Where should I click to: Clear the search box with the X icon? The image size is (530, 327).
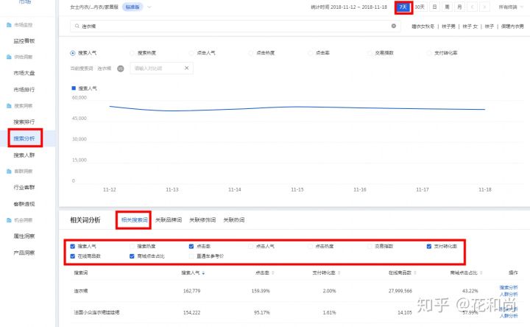click(x=393, y=26)
